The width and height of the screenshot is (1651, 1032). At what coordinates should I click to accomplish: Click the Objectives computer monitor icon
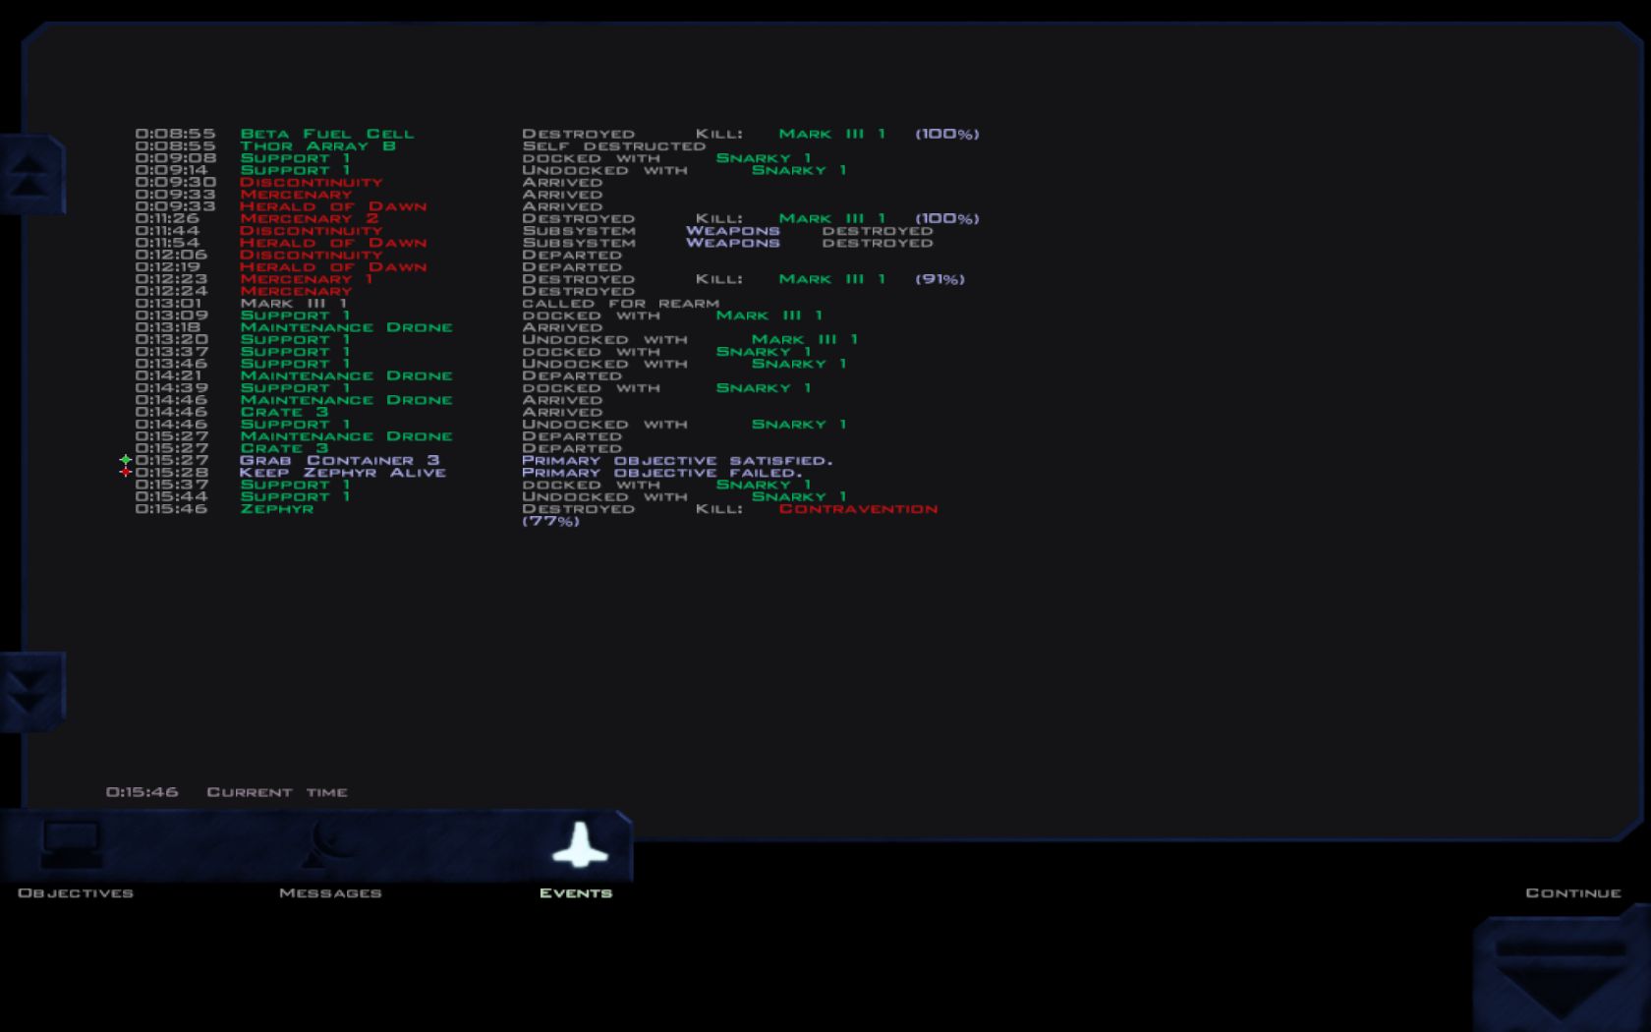(71, 844)
